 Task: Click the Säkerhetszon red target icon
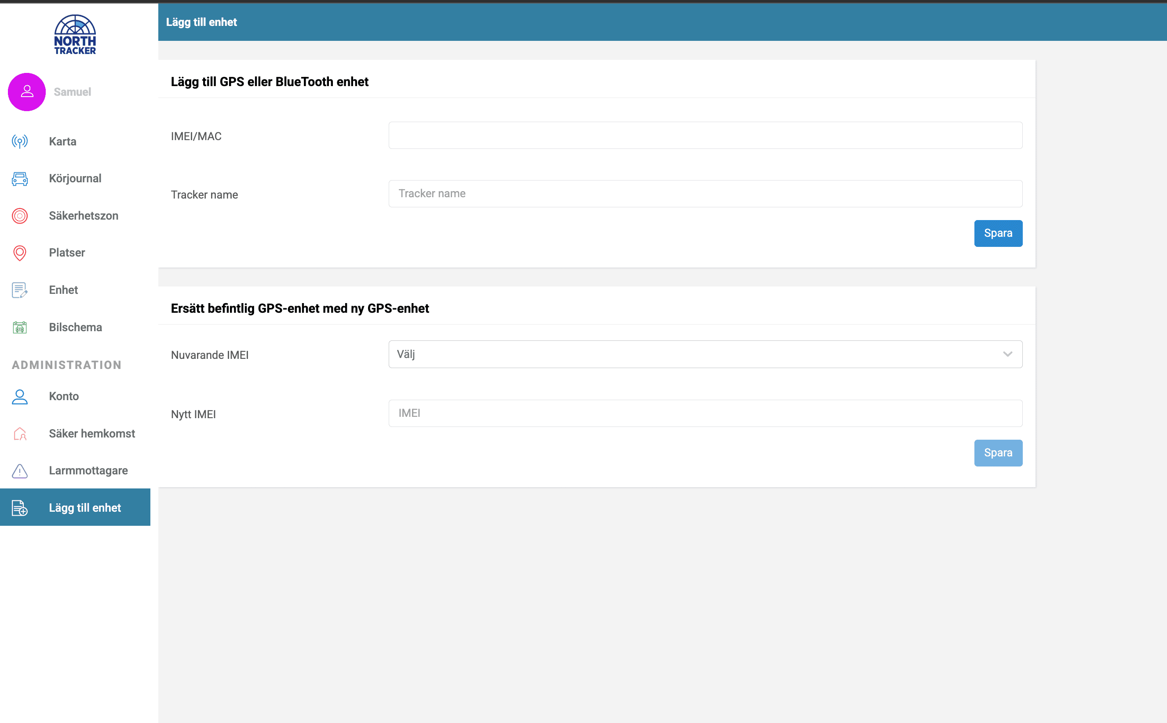(x=20, y=216)
